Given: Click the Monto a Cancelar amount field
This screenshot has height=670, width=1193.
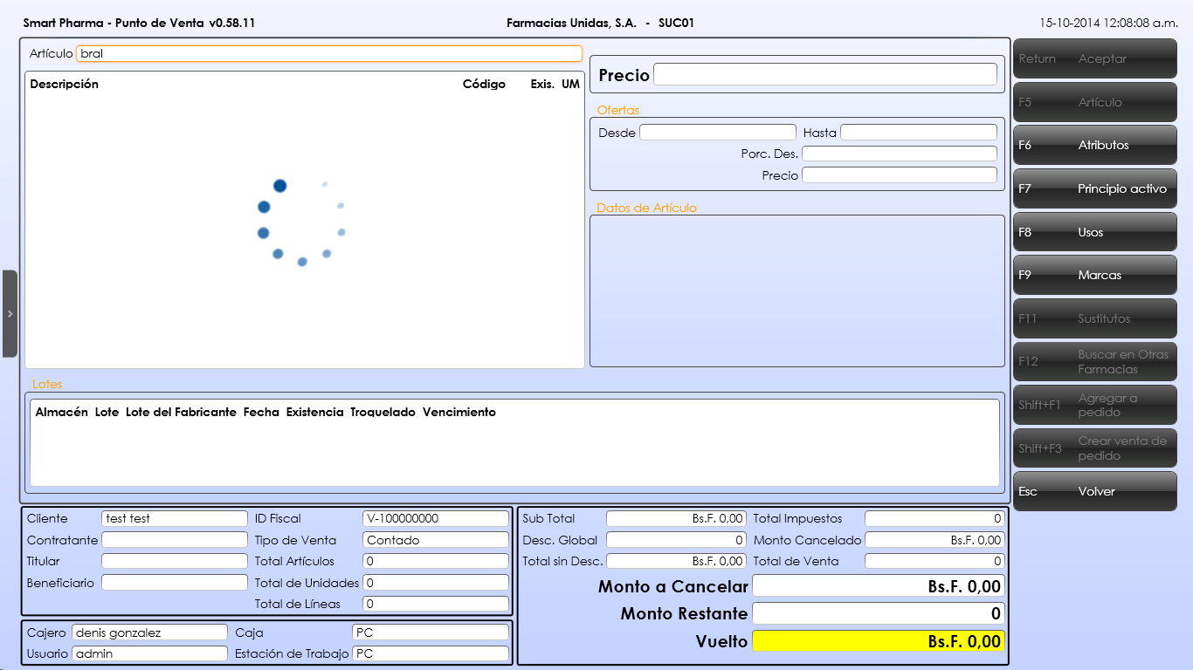Looking at the screenshot, I should [x=879, y=586].
